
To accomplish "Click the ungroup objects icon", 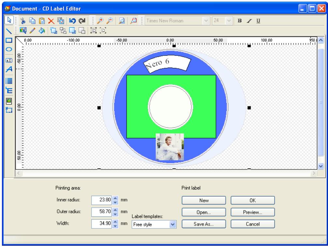I will tap(103, 31).
